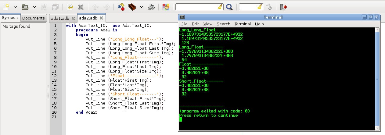This screenshot has width=385, height=135.
Task: Close the ada1.adb tab
Action: pos(73,18)
